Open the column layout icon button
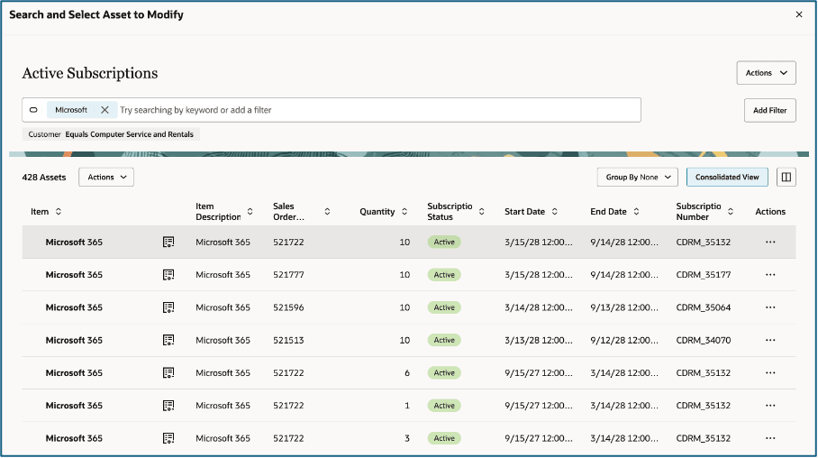Viewport: 818px width, 458px height. (x=786, y=177)
